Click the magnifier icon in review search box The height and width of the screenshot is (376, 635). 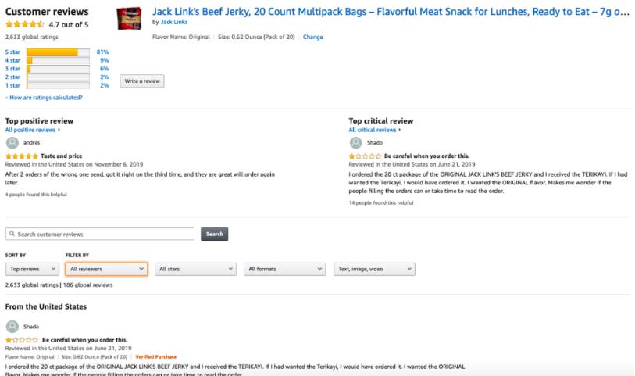pos(12,234)
